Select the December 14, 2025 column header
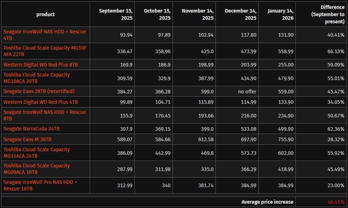348x208 pixels. (x=241, y=14)
